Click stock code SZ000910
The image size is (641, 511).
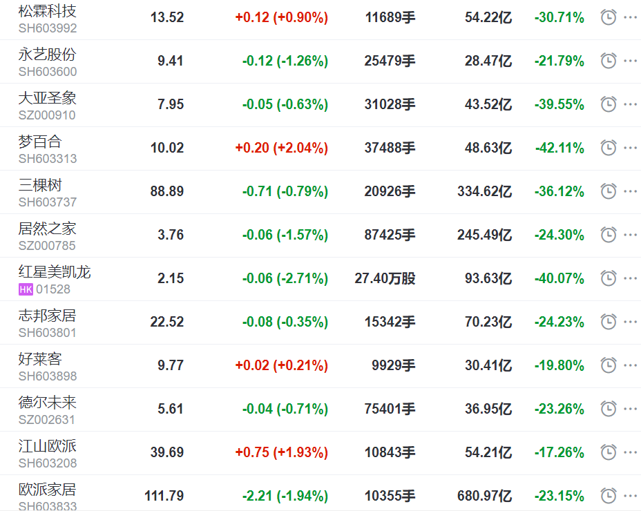[47, 115]
